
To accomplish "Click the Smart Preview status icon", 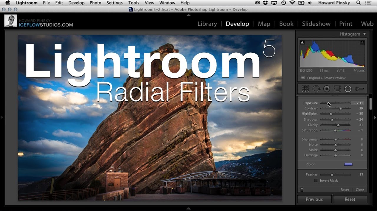I will (303, 78).
